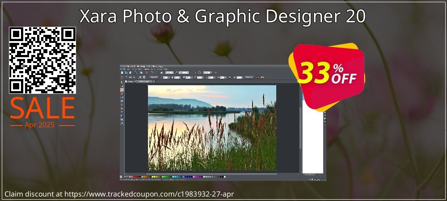This screenshot has width=447, height=201.
Task: Select the highlighted Photo tool
Action: pyautogui.click(x=122, y=90)
